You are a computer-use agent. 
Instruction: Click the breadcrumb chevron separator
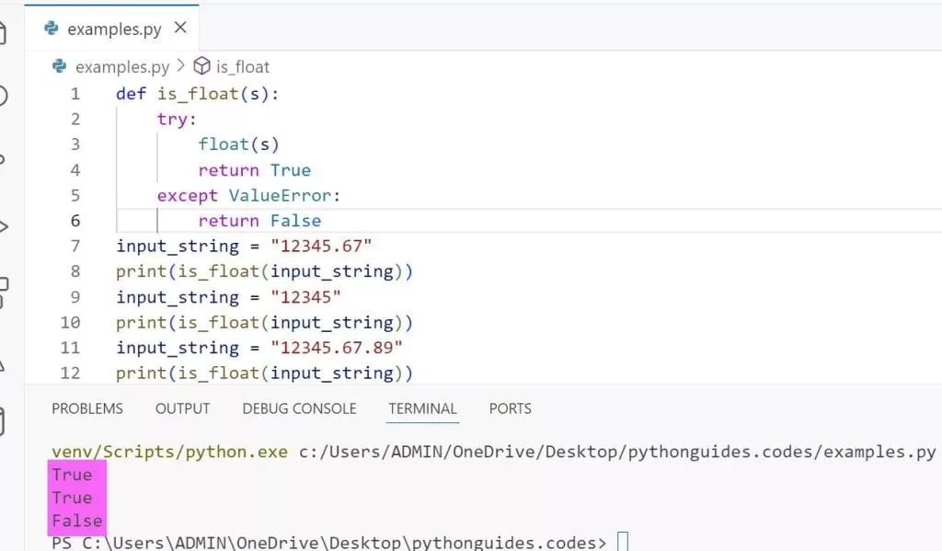pyautogui.click(x=180, y=66)
